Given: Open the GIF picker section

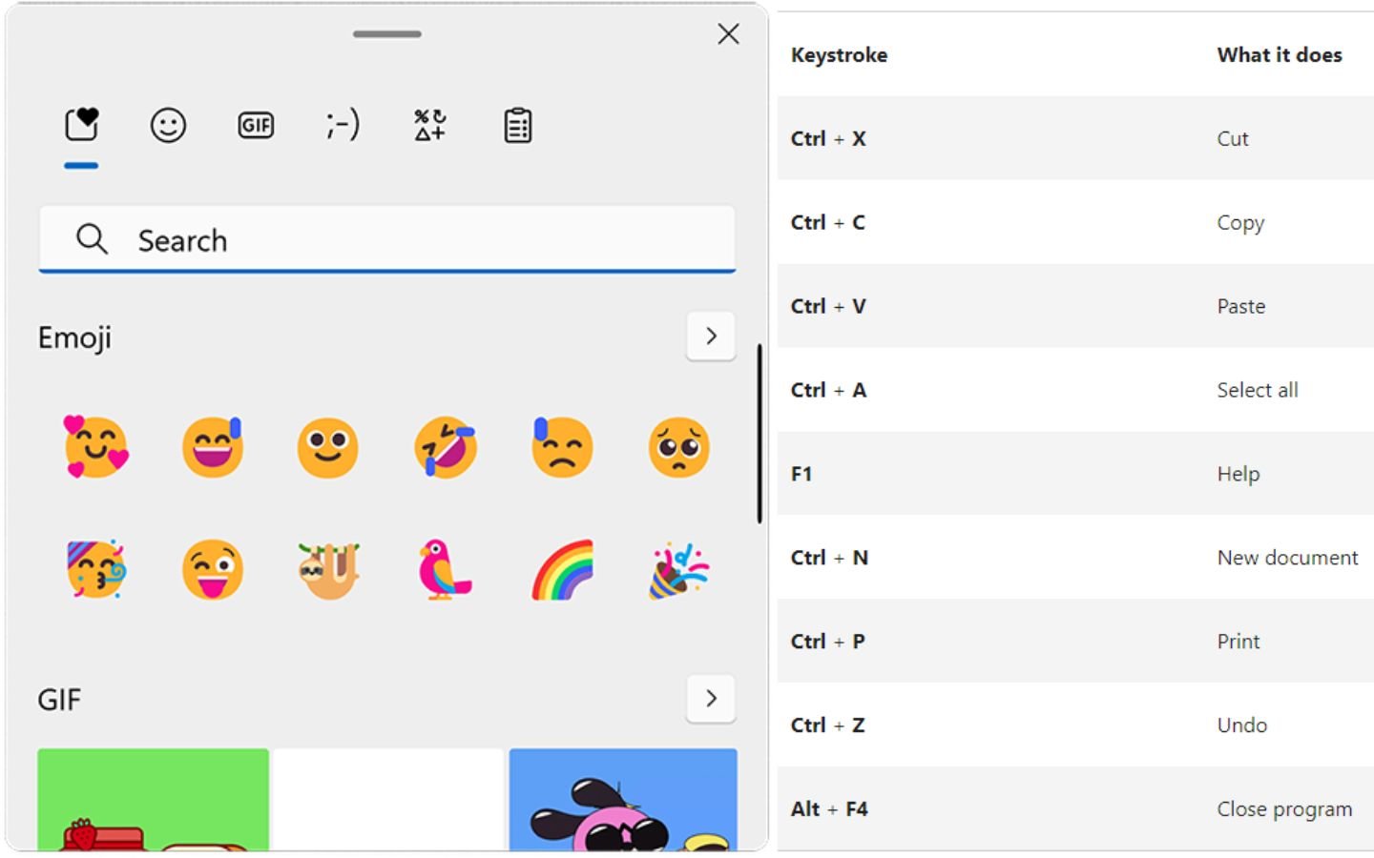Looking at the screenshot, I should point(255,125).
